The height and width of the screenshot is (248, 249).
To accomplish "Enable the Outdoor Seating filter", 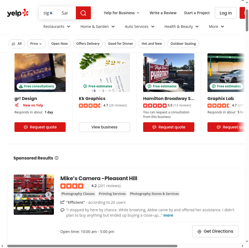I will pyautogui.click(x=183, y=44).
